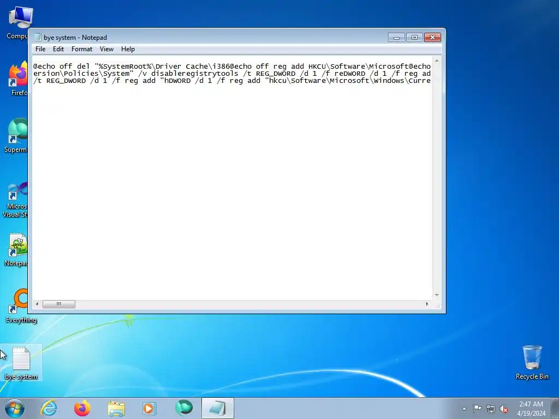Screen dimensions: 559x419
Task: Open the View menu in Notepad
Action: (106, 49)
